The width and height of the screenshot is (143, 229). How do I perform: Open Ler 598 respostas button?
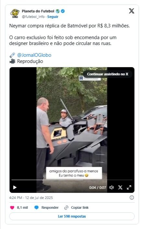coord(72,216)
